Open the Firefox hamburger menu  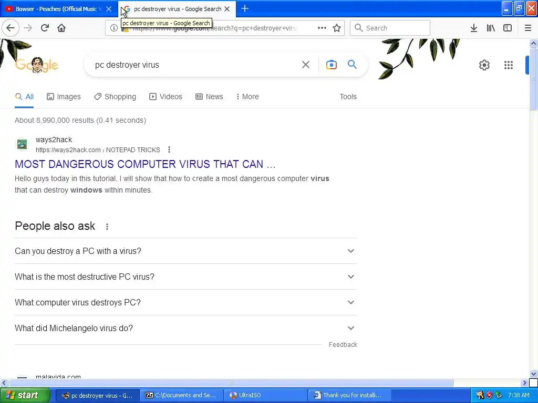pos(527,28)
